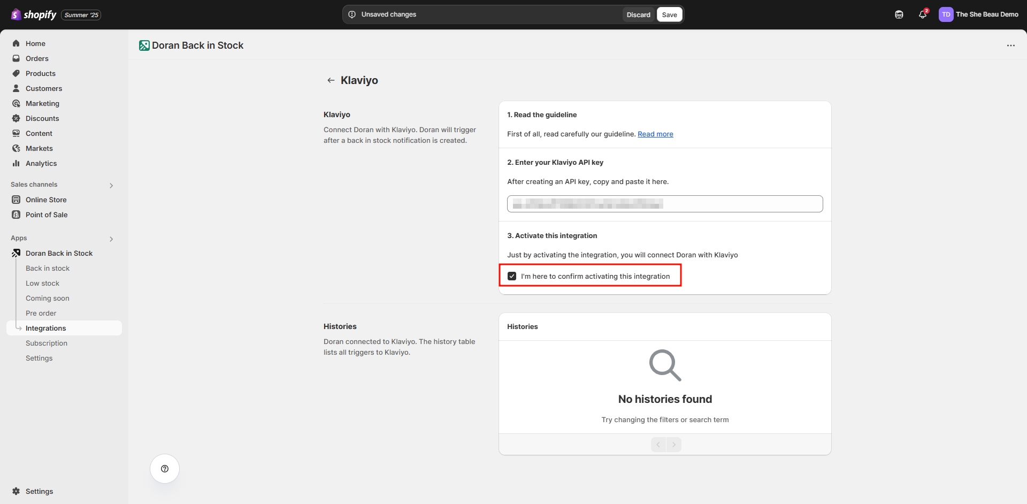The width and height of the screenshot is (1027, 504).
Task: Click the Customers label in sidebar
Action: 44,88
